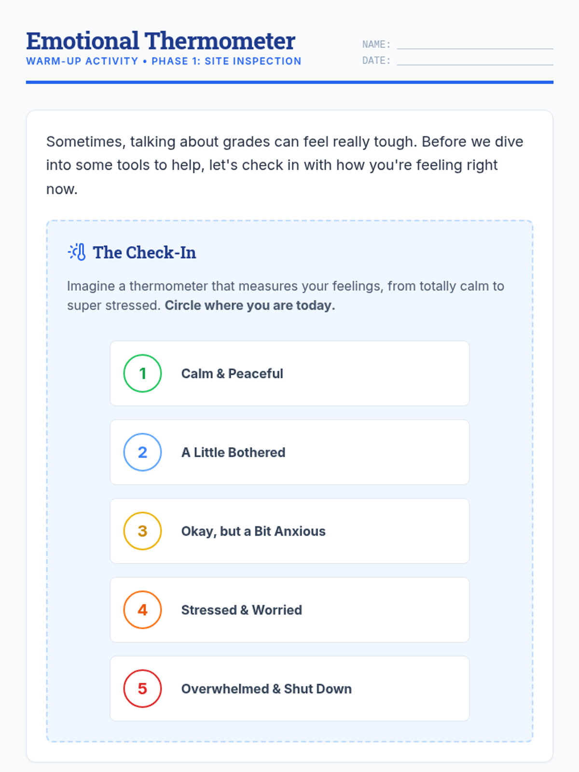
Task: Select the blue number 2 circle
Action: click(142, 452)
